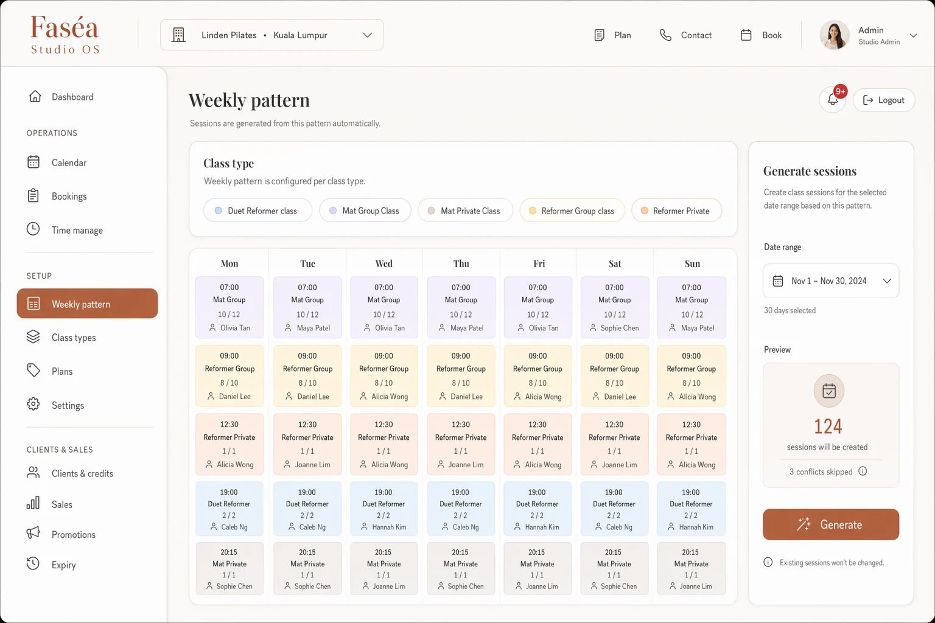Open Monday 07:00 Mat Group session
Image resolution: width=935 pixels, height=623 pixels.
[x=229, y=307]
